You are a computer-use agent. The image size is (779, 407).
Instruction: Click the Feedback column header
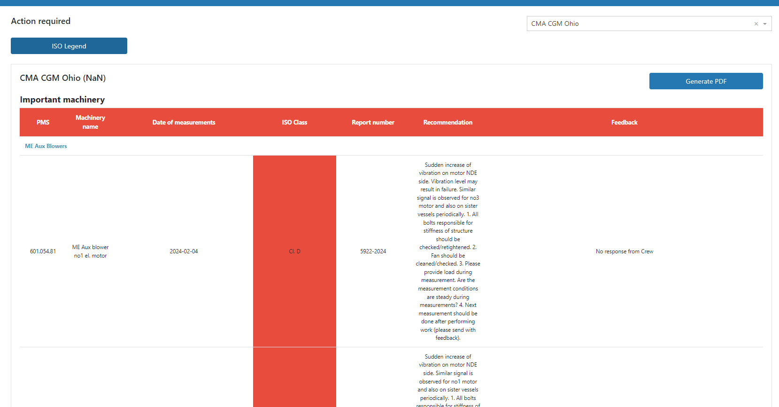[624, 122]
